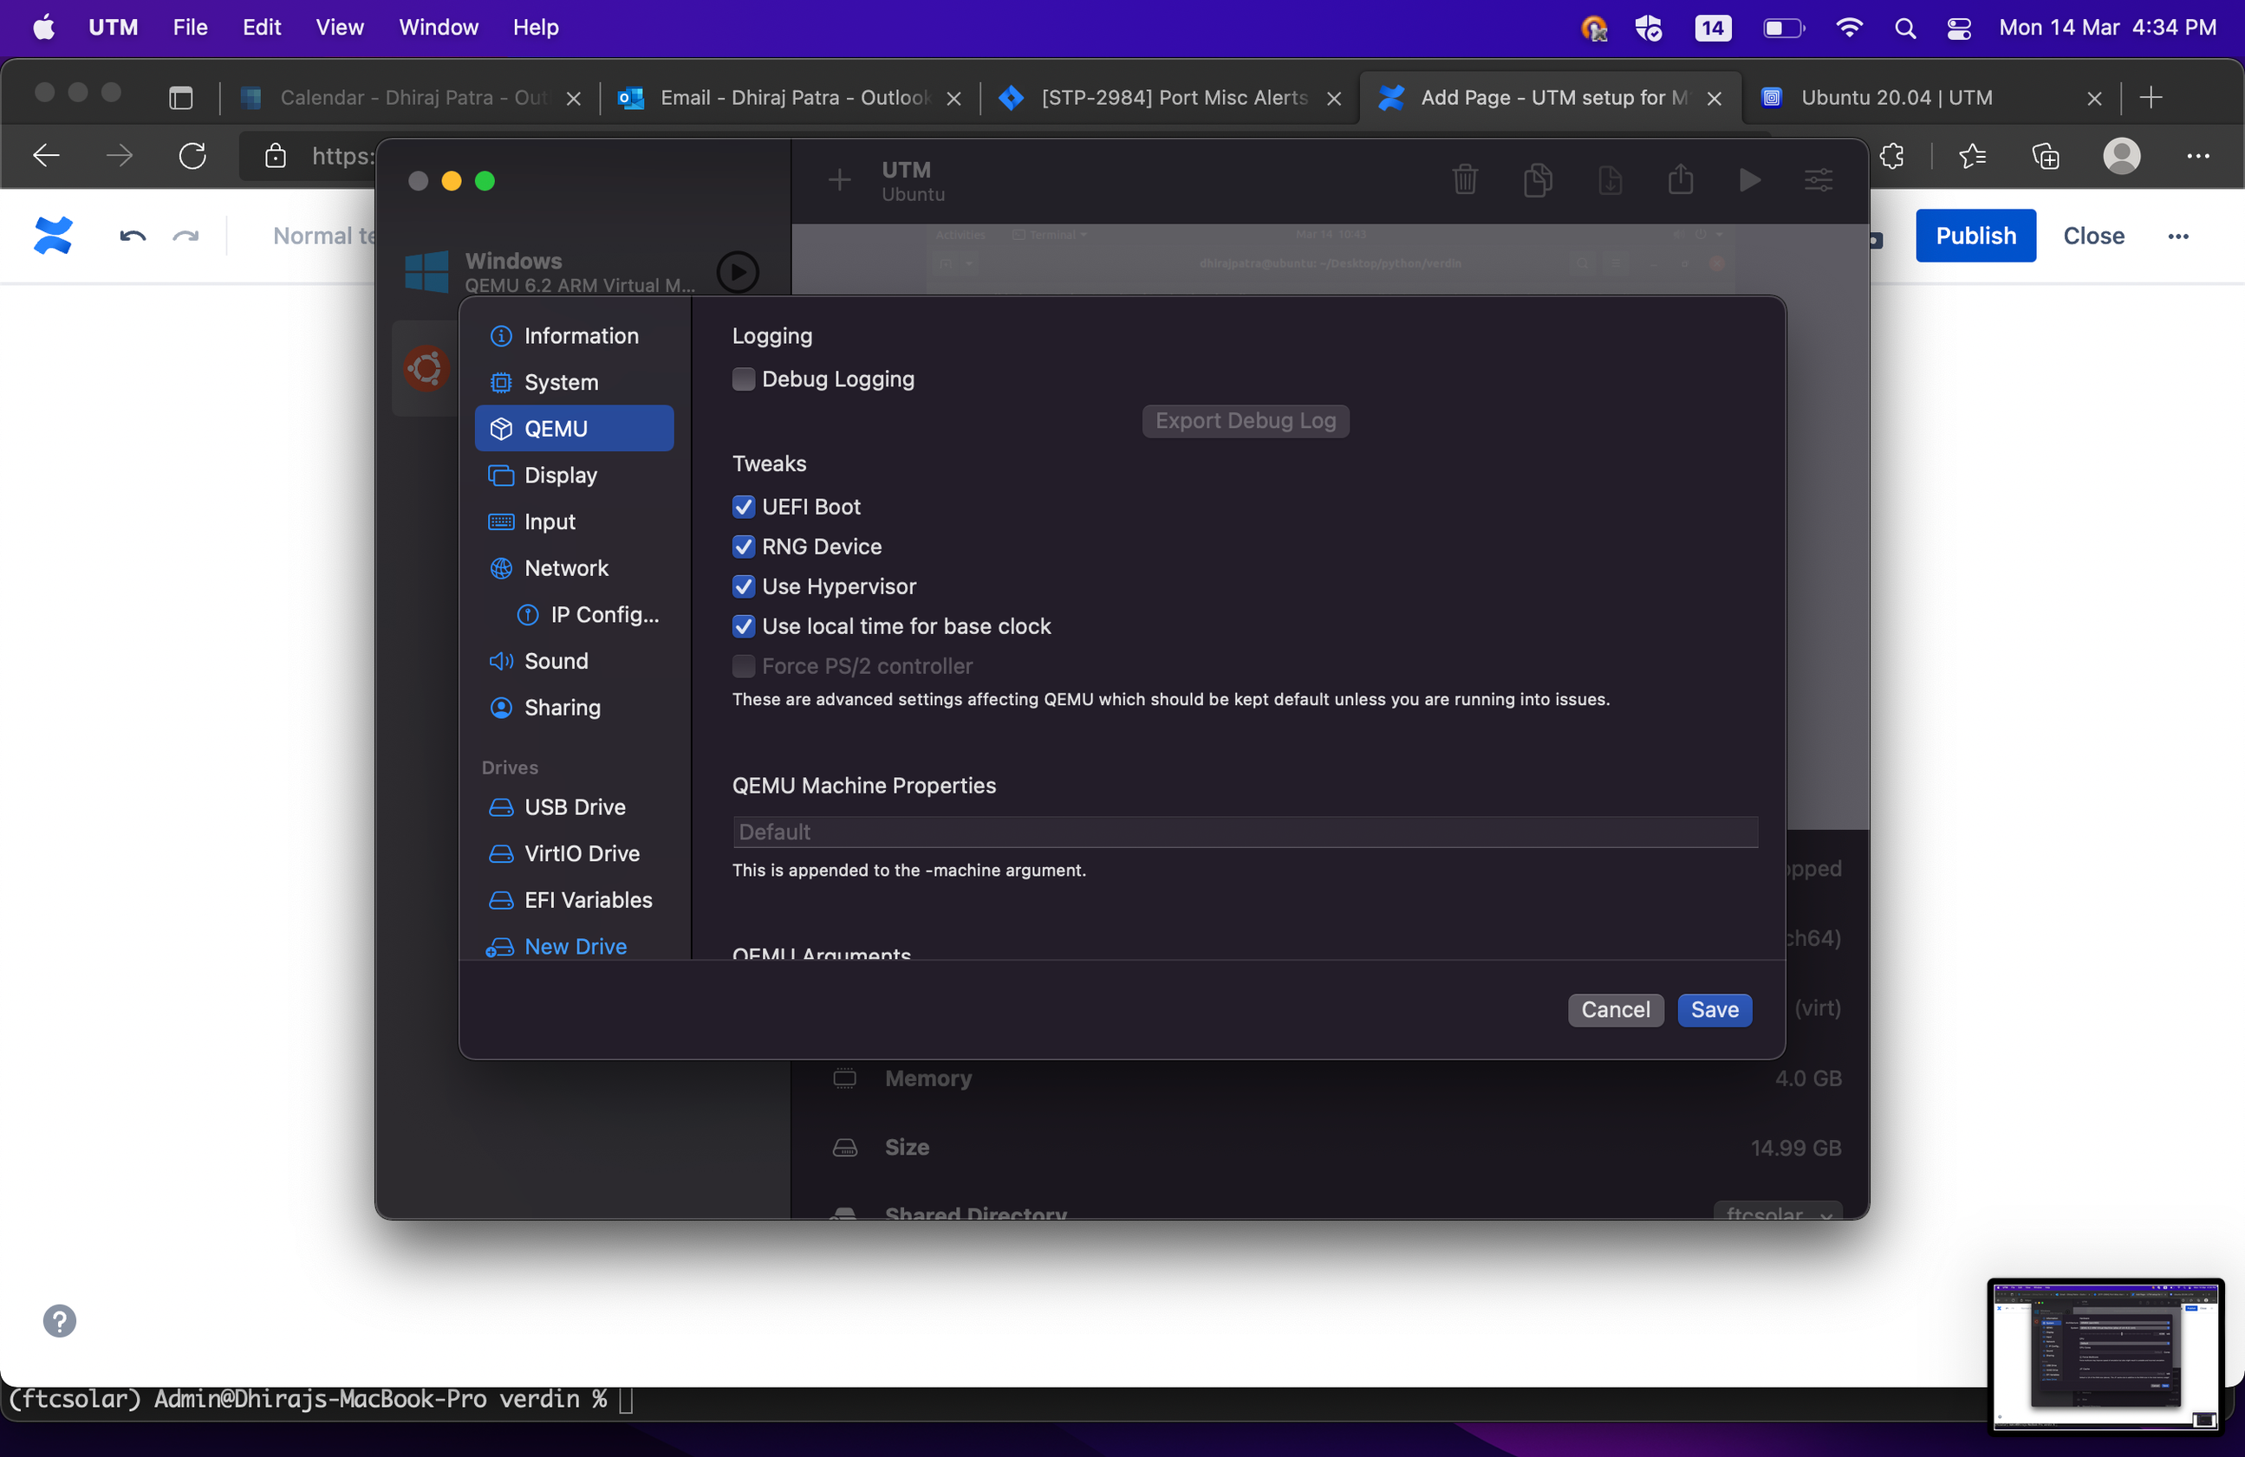Open the Window menu in menu bar
The width and height of the screenshot is (2245, 1457).
point(439,28)
